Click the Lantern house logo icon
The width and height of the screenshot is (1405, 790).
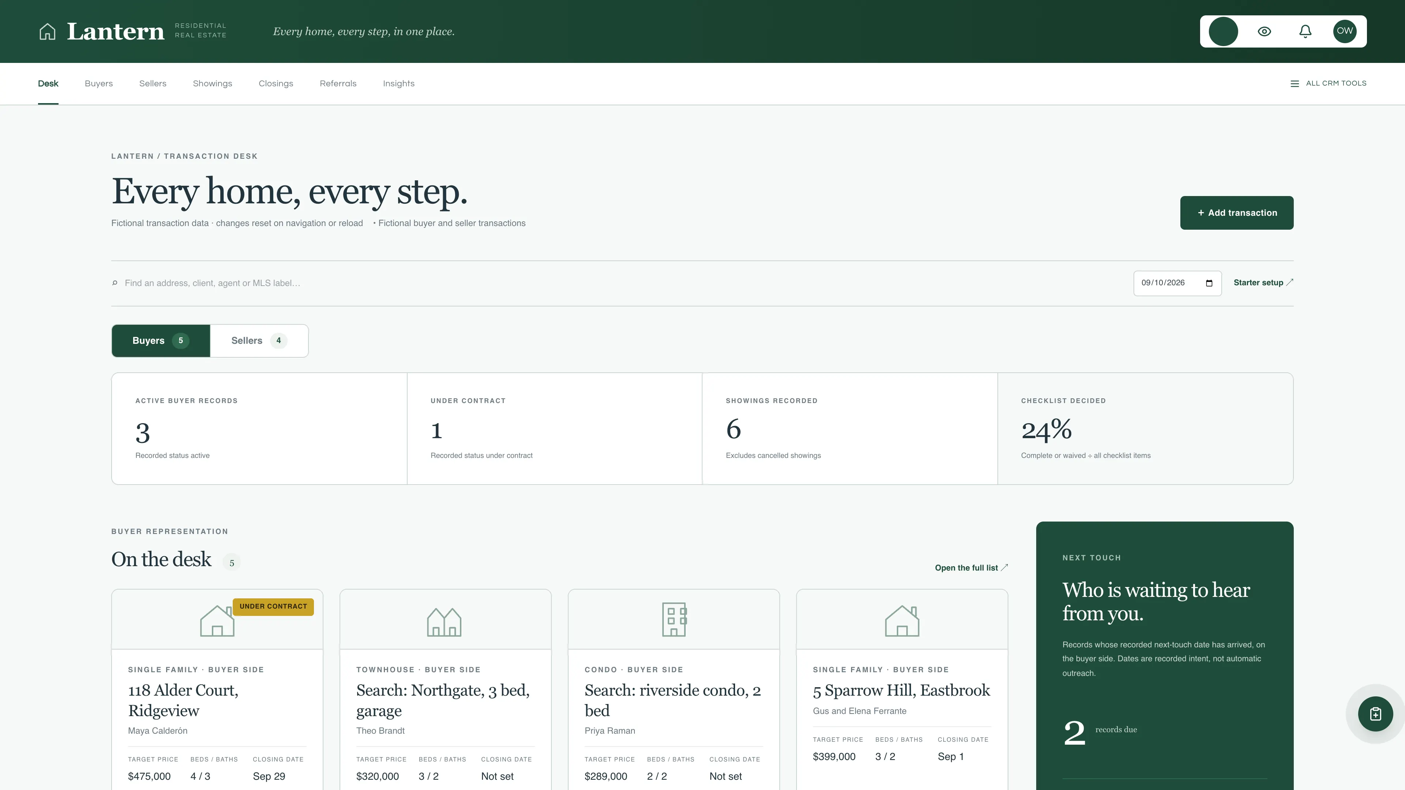pos(48,31)
